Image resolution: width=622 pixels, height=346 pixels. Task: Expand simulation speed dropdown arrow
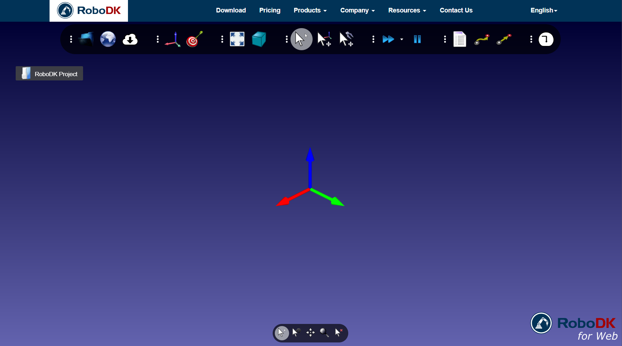[x=402, y=40]
